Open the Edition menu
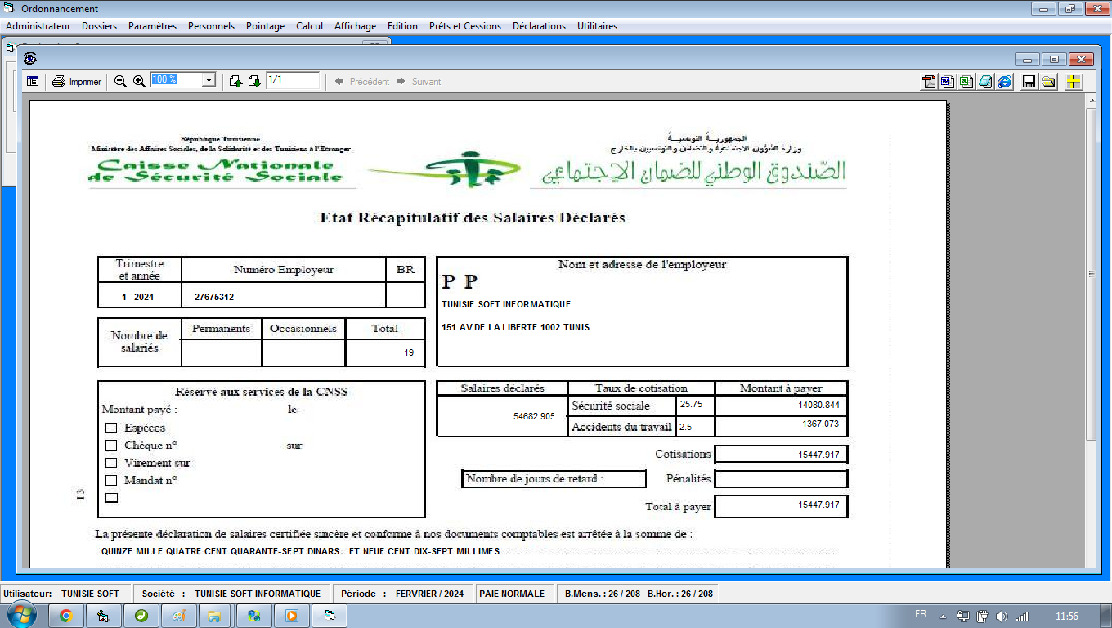The height and width of the screenshot is (628, 1112). coord(402,26)
